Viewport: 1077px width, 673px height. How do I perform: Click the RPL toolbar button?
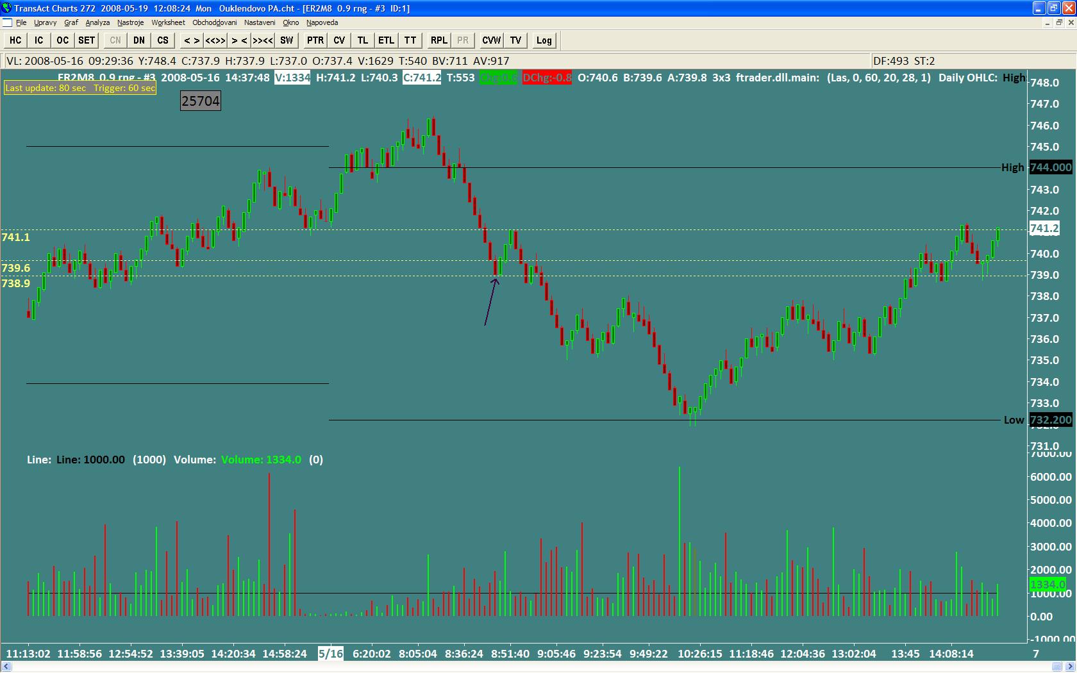(439, 40)
